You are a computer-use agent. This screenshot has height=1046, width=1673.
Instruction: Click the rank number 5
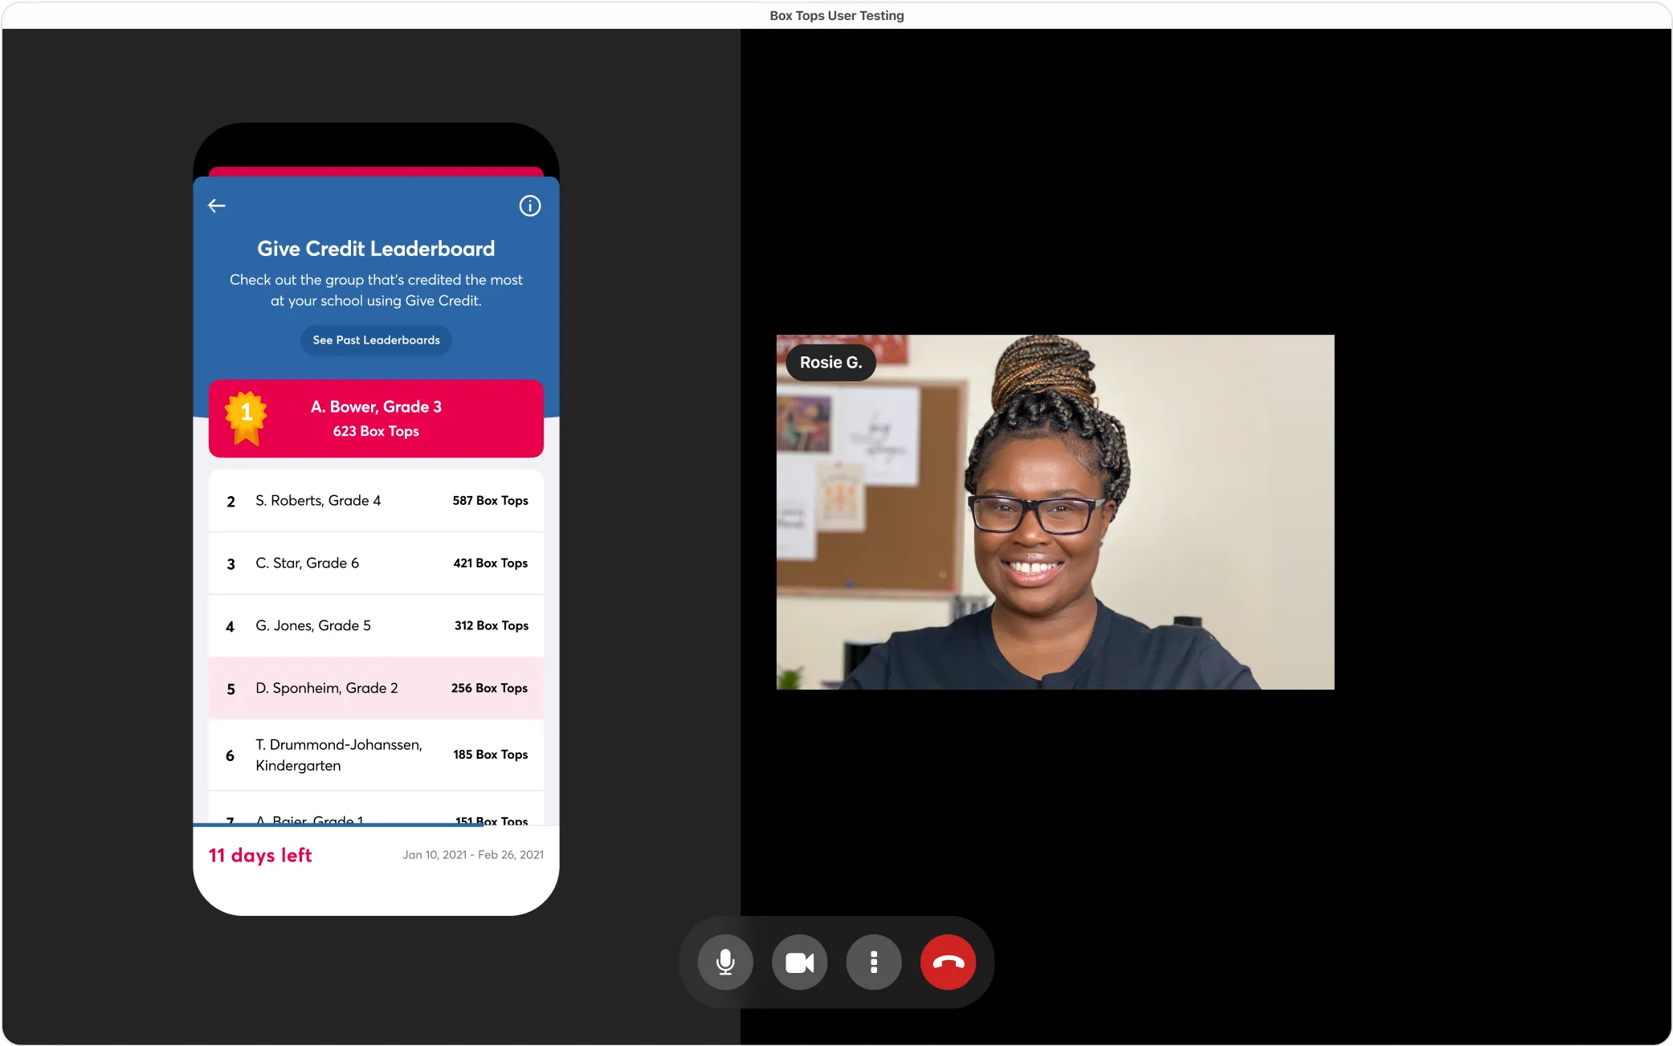231,690
